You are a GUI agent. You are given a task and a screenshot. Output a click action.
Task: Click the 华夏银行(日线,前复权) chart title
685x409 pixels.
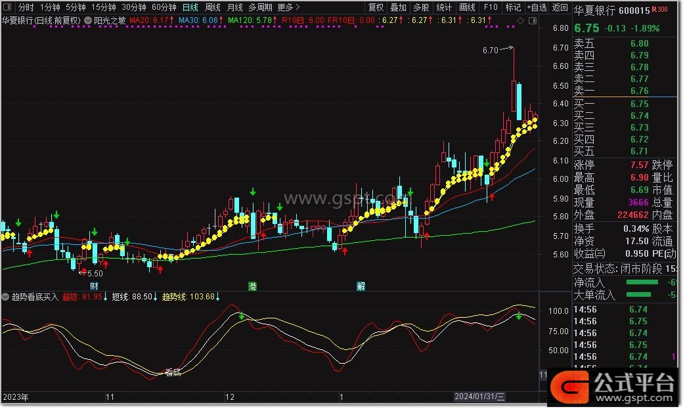[41, 20]
